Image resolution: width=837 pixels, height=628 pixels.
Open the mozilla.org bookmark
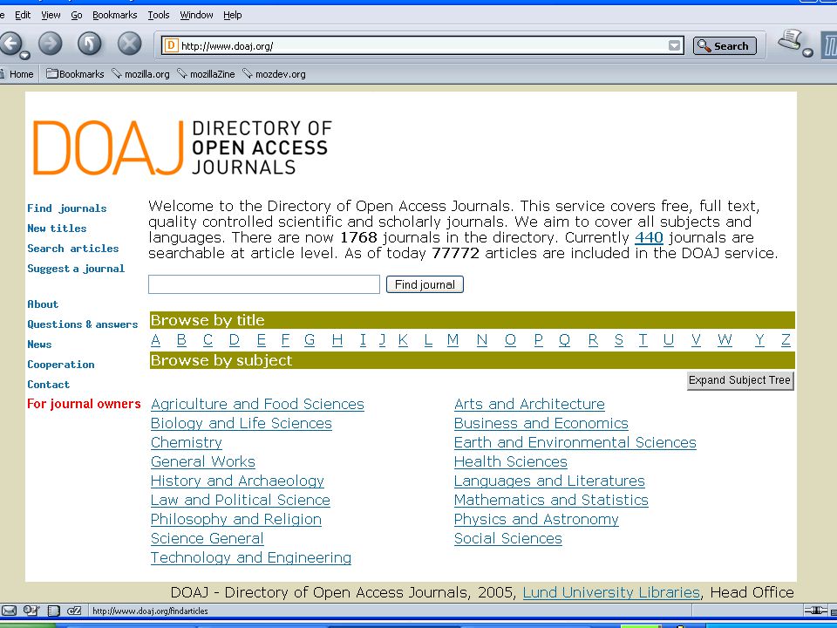140,74
